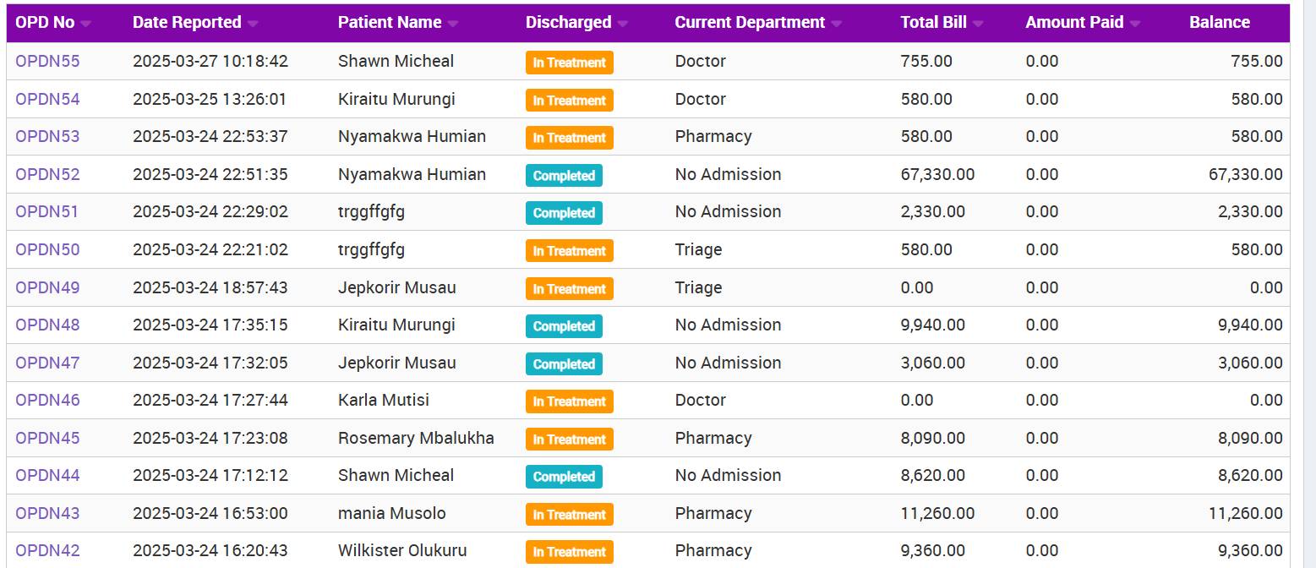The height and width of the screenshot is (568, 1316).
Task: Click the Balance column header
Action: pyautogui.click(x=1219, y=23)
